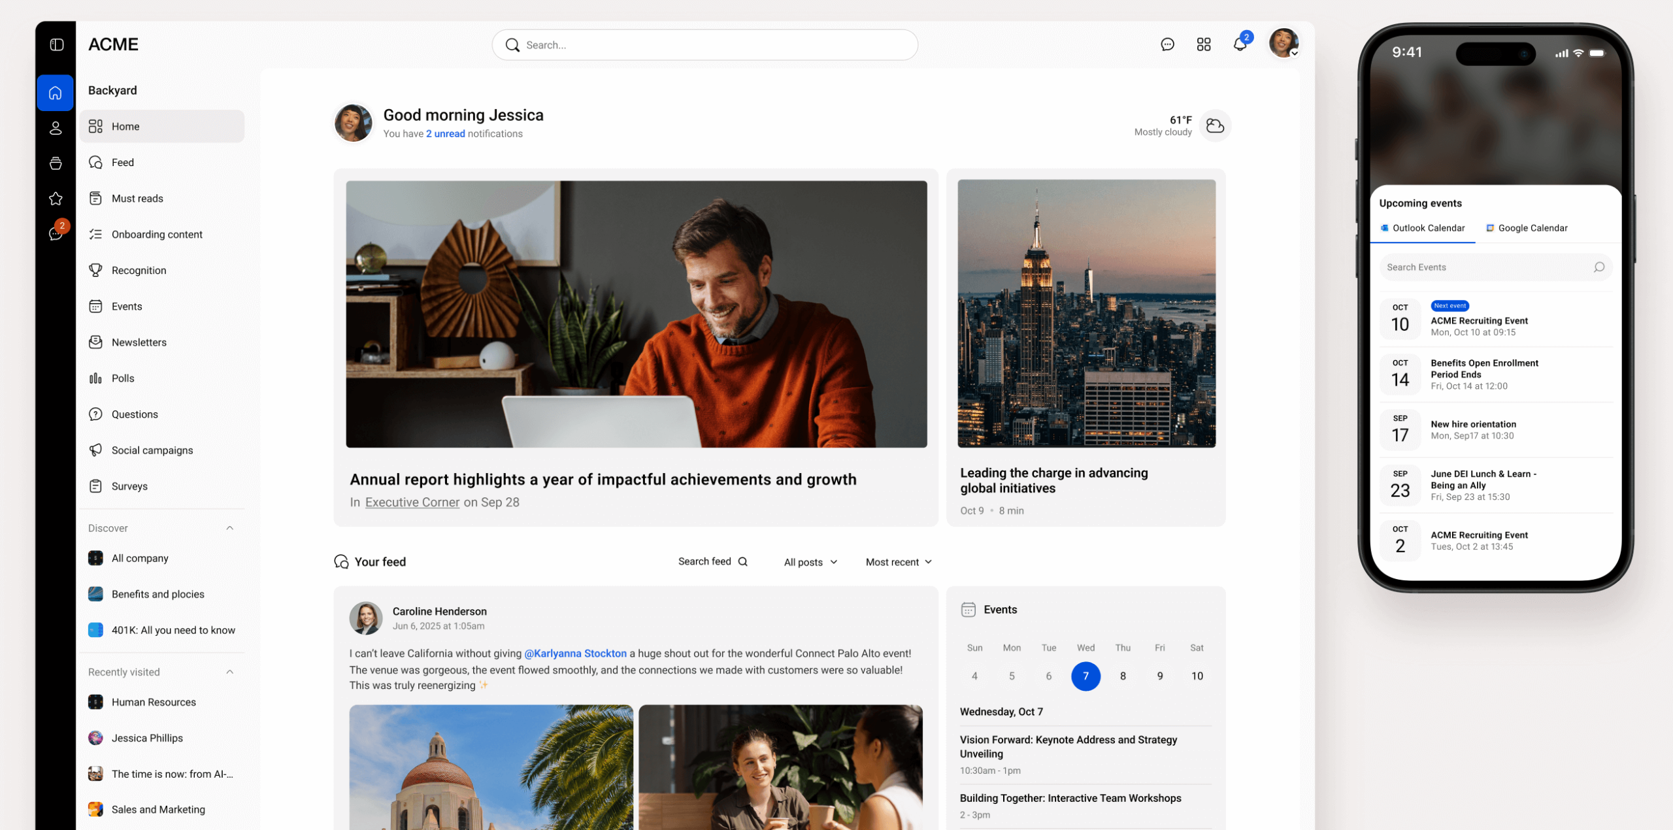Image resolution: width=1673 pixels, height=830 pixels.
Task: Open the user avatar menu
Action: click(1284, 43)
